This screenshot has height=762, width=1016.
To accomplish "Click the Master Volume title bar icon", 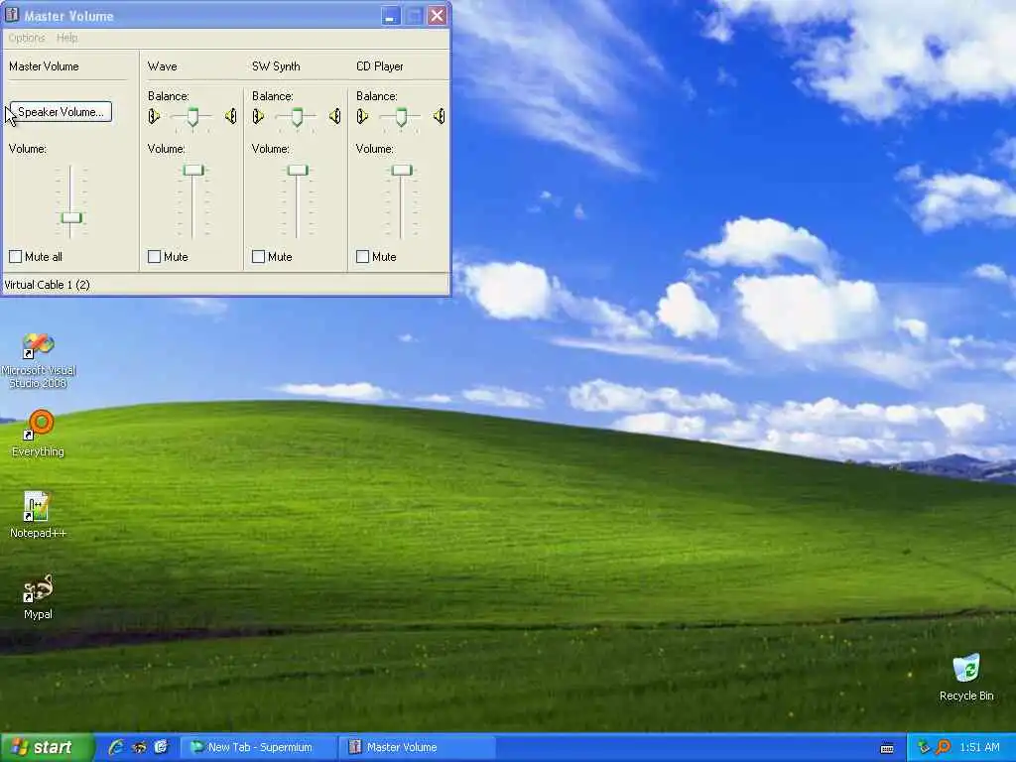I will pyautogui.click(x=12, y=15).
